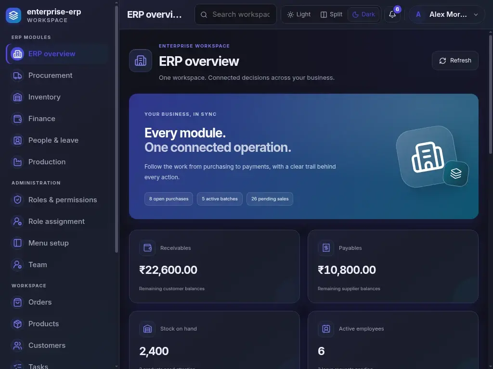This screenshot has height=369, width=493.
Task: Click the 26 pending sales chip
Action: pyautogui.click(x=270, y=199)
